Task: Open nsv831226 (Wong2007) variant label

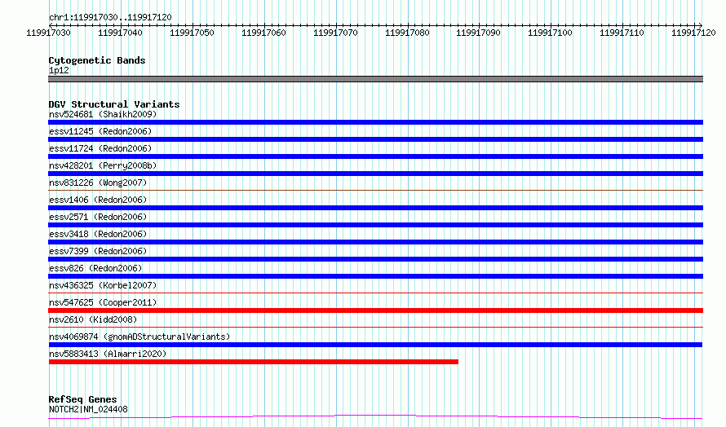Action: (x=98, y=183)
